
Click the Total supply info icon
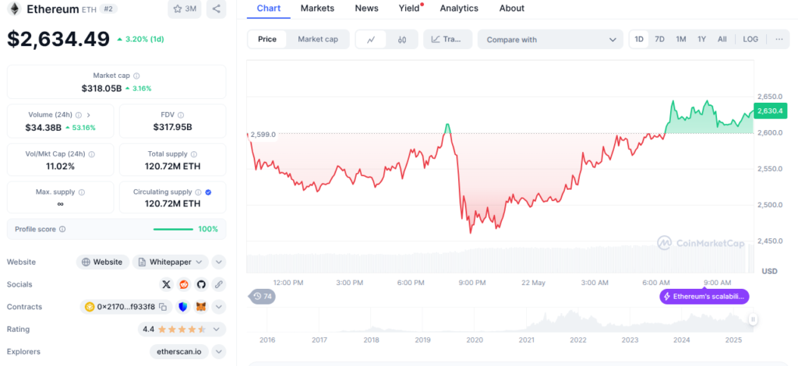coord(194,154)
